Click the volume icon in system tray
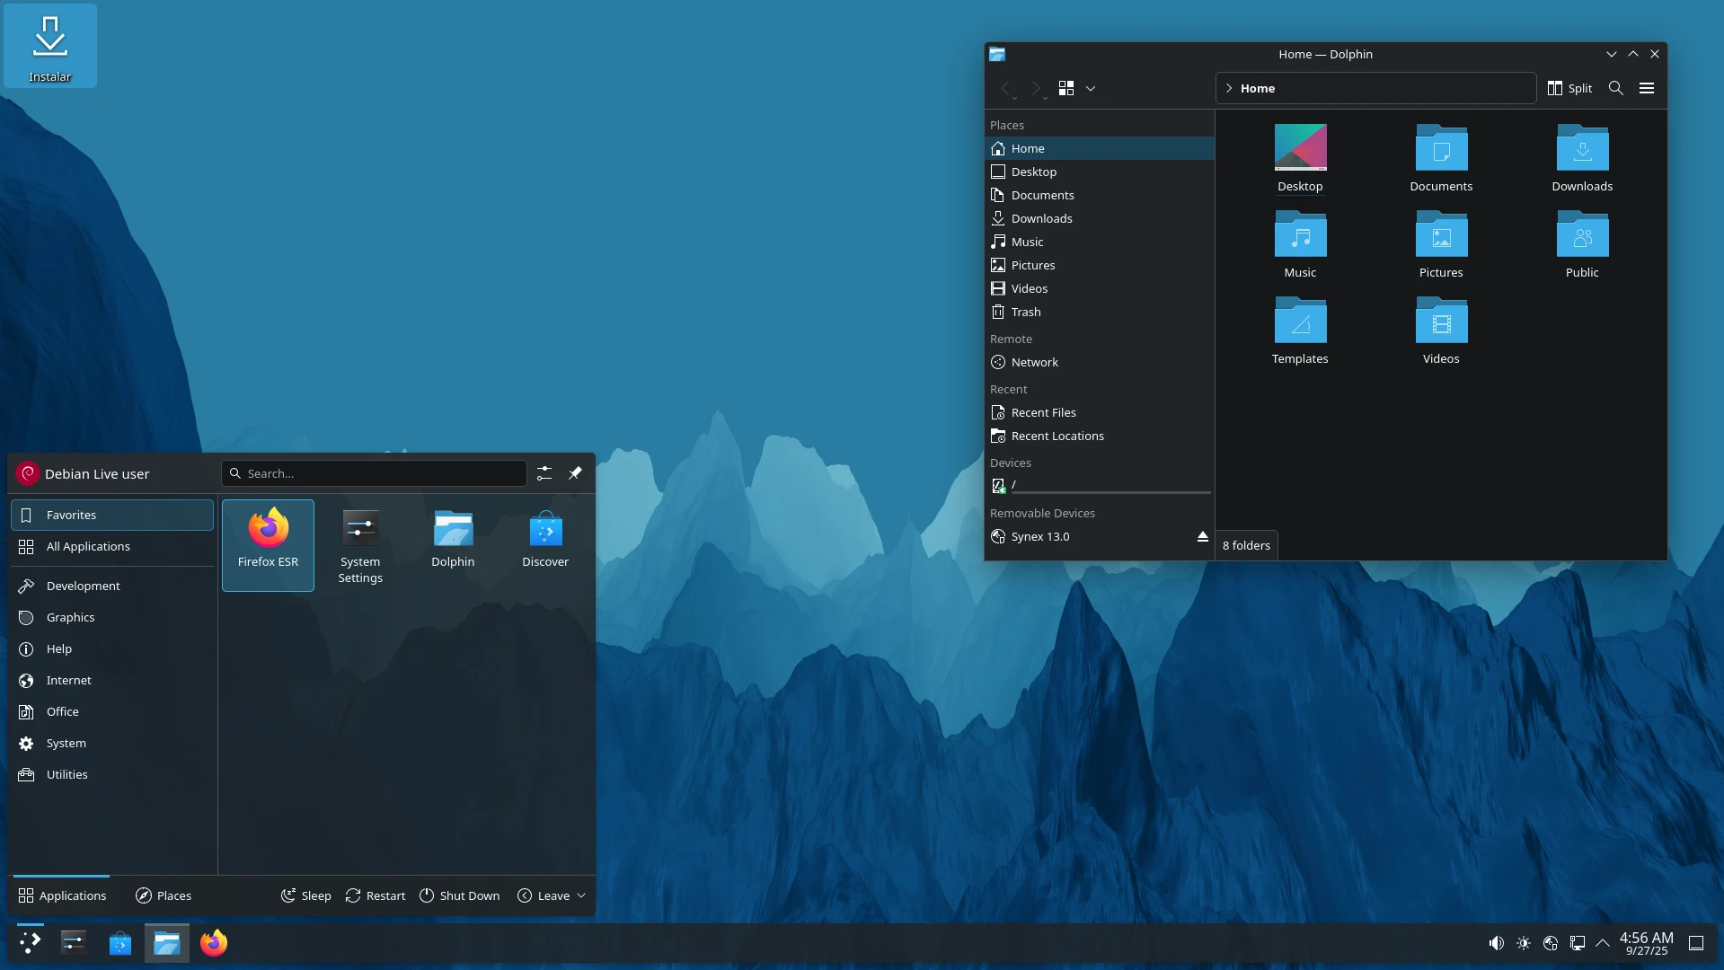1724x970 pixels. (1496, 943)
